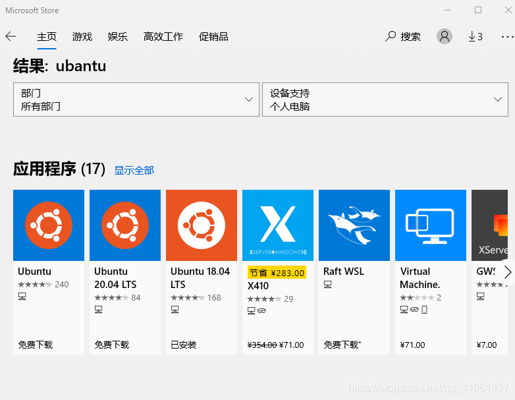Open the Ubuntu 20.04 LTS logo tile
This screenshot has width=515, height=400.
[125, 225]
